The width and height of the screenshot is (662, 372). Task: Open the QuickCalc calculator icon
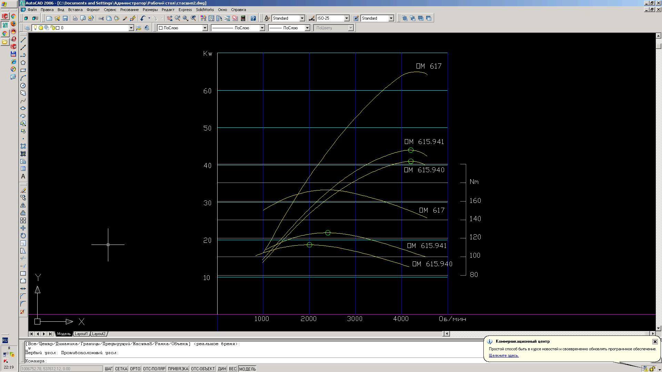(243, 18)
